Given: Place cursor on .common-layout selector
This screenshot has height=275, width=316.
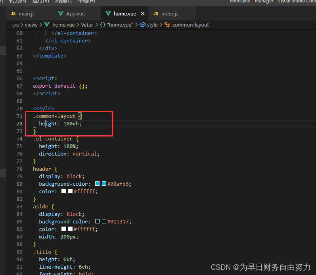Looking at the screenshot, I should click(54, 116).
